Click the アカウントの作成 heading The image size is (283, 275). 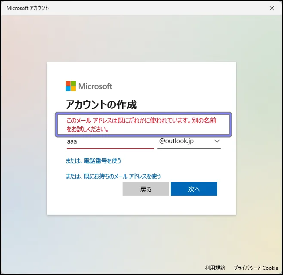[x=101, y=105]
